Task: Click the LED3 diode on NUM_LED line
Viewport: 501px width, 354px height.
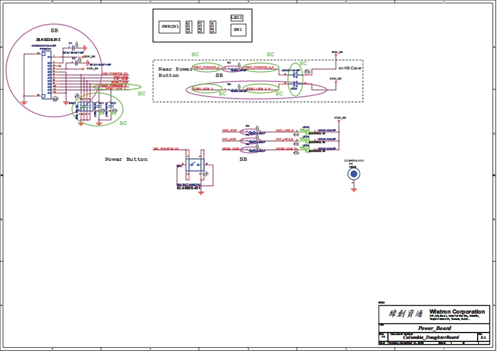Action: pyautogui.click(x=306, y=131)
